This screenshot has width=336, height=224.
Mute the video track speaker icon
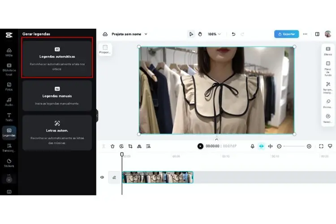[102, 177]
